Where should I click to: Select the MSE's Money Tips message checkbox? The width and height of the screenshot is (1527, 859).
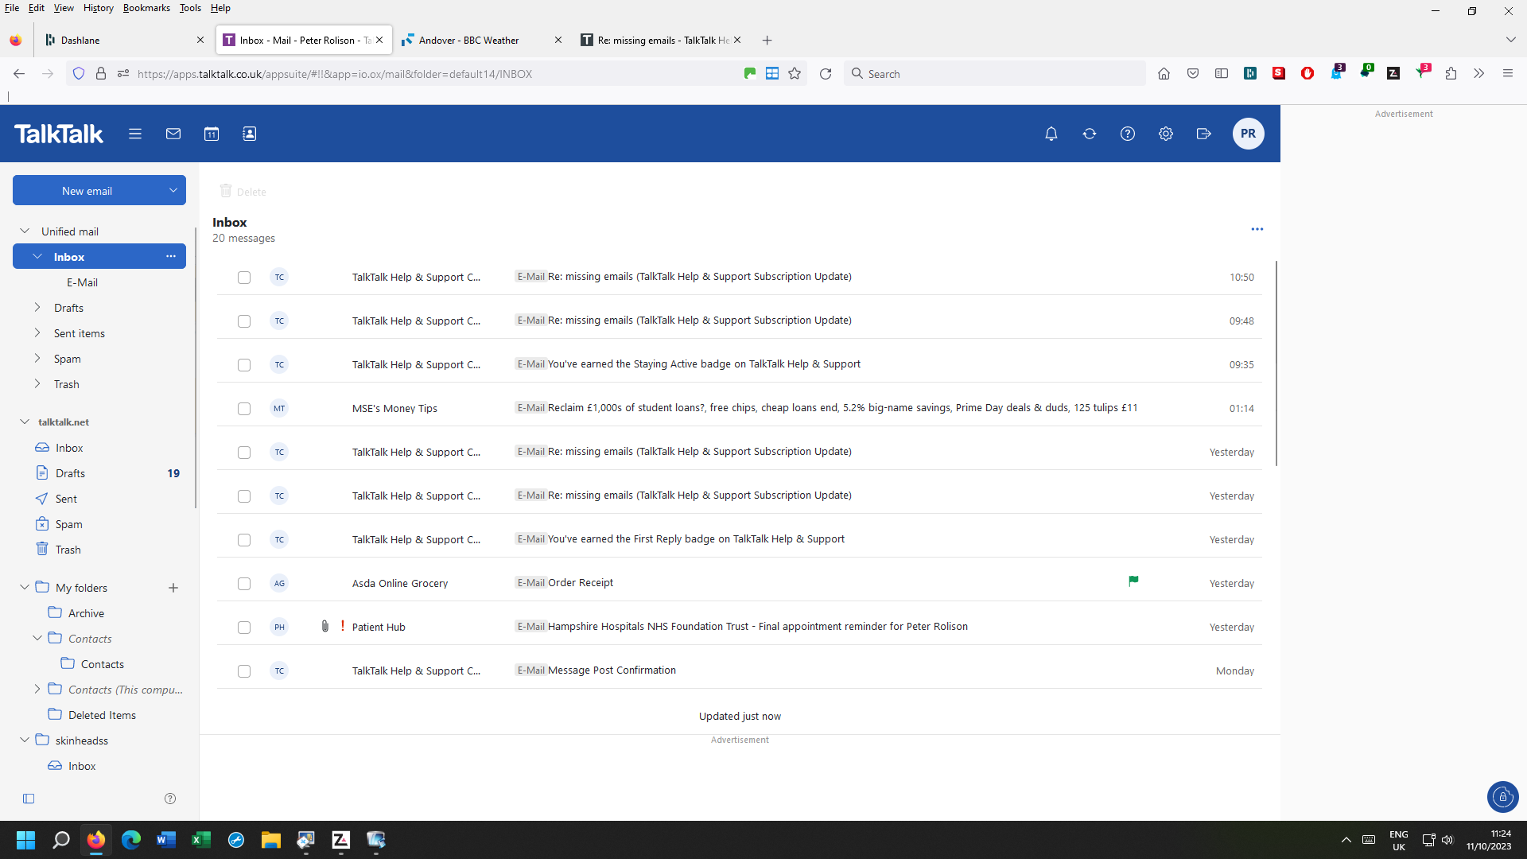point(244,408)
